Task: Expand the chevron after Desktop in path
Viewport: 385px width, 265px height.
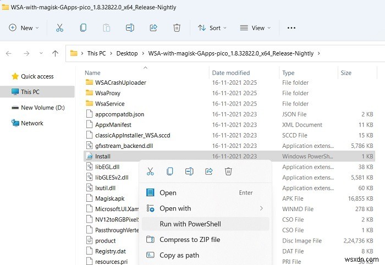Action: tap(143, 53)
